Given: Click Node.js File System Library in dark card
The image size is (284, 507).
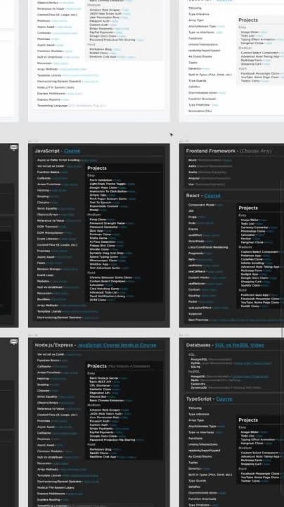Looking at the screenshot, I should pos(56,488).
